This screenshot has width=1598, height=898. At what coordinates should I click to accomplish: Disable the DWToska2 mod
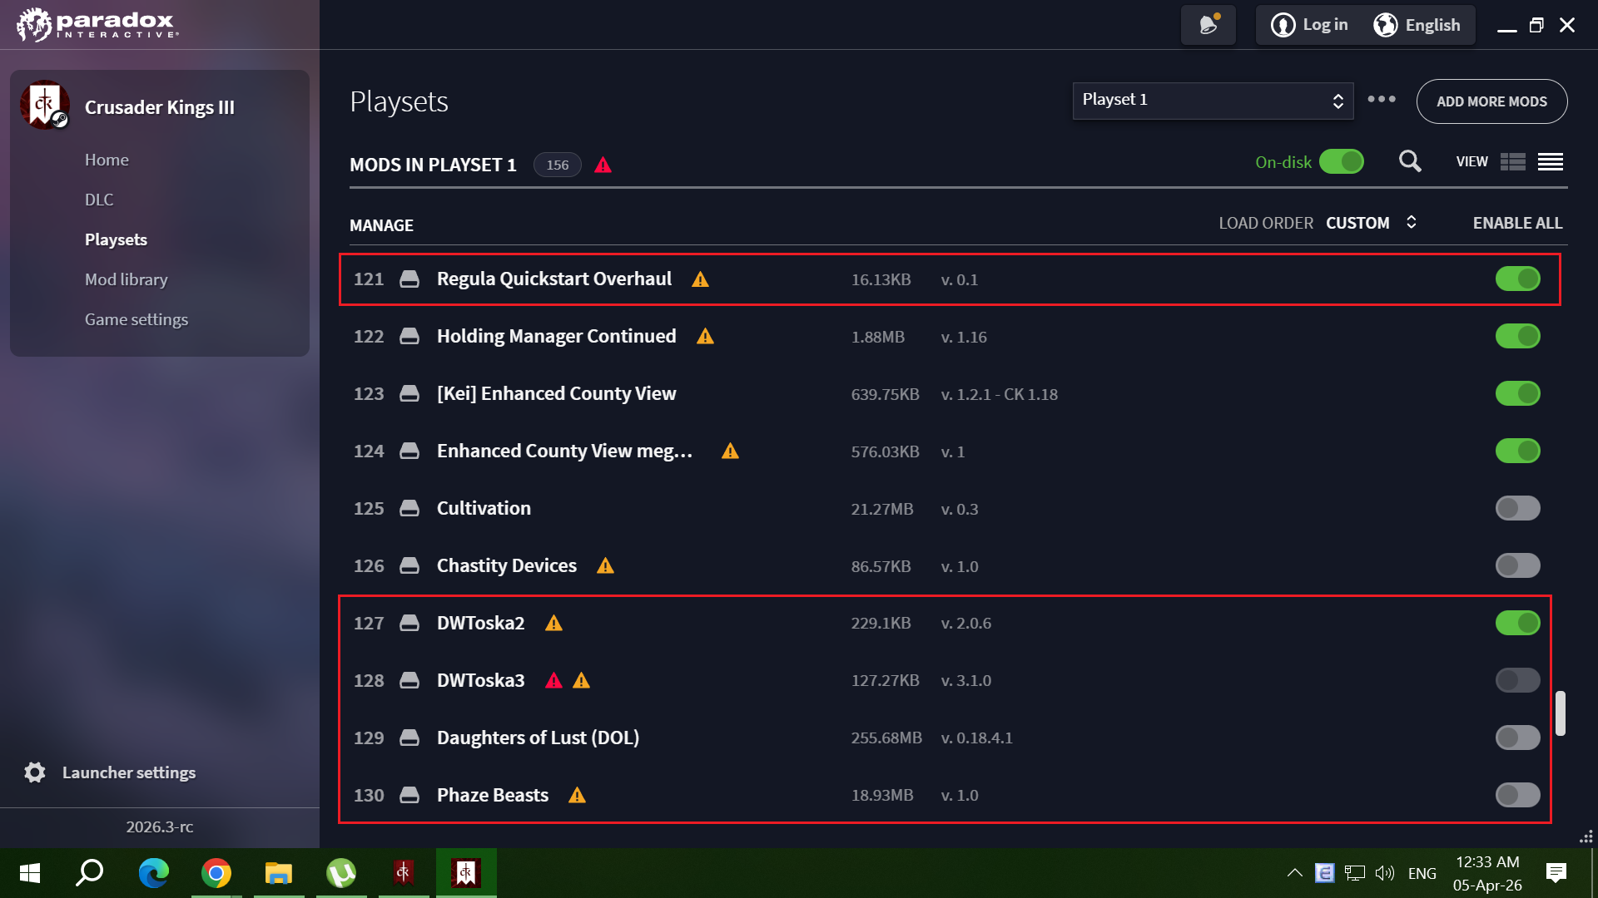pos(1518,624)
